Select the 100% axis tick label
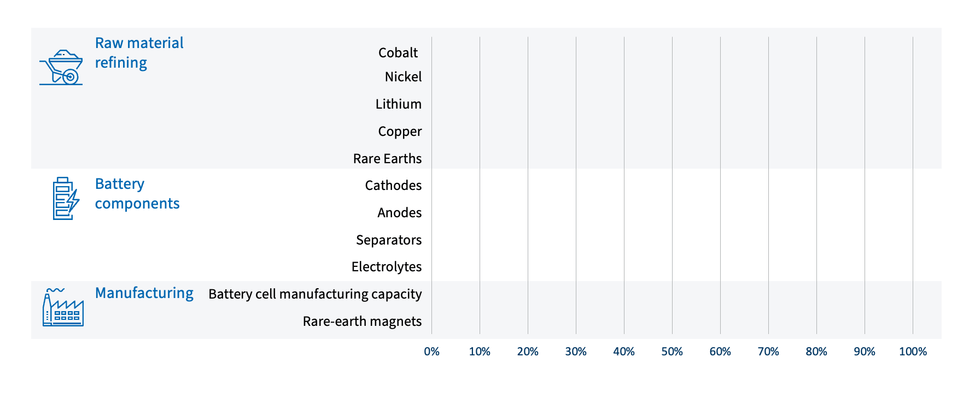 coord(913,352)
